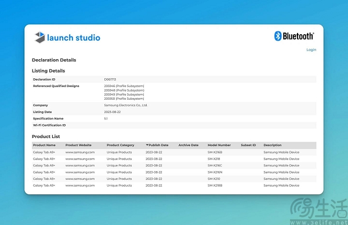Click model number SM-X210
The height and width of the screenshot is (225, 348).
pyautogui.click(x=213, y=179)
